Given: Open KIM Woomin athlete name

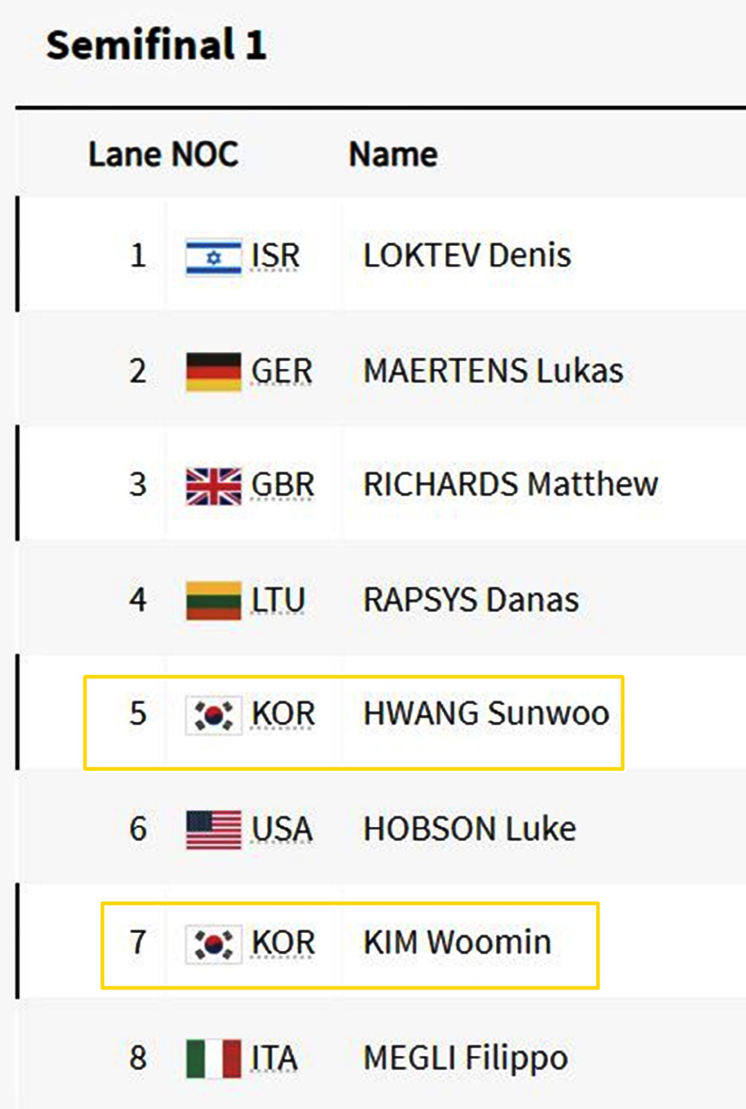Looking at the screenshot, I should click(457, 943).
